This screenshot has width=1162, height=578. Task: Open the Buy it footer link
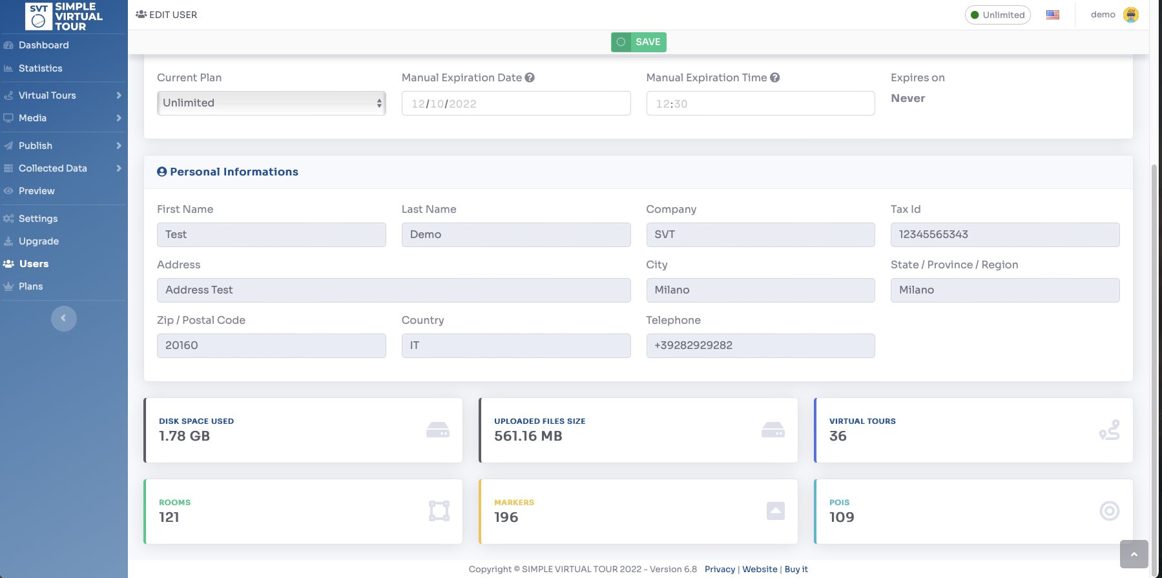[796, 569]
